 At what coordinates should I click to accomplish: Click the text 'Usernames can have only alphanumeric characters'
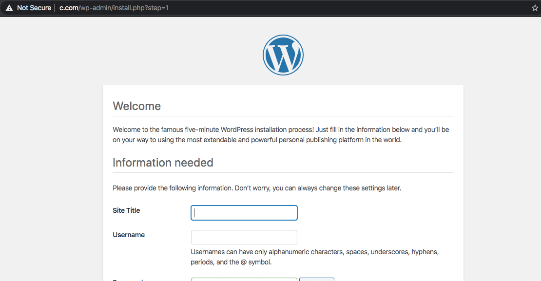click(267, 252)
